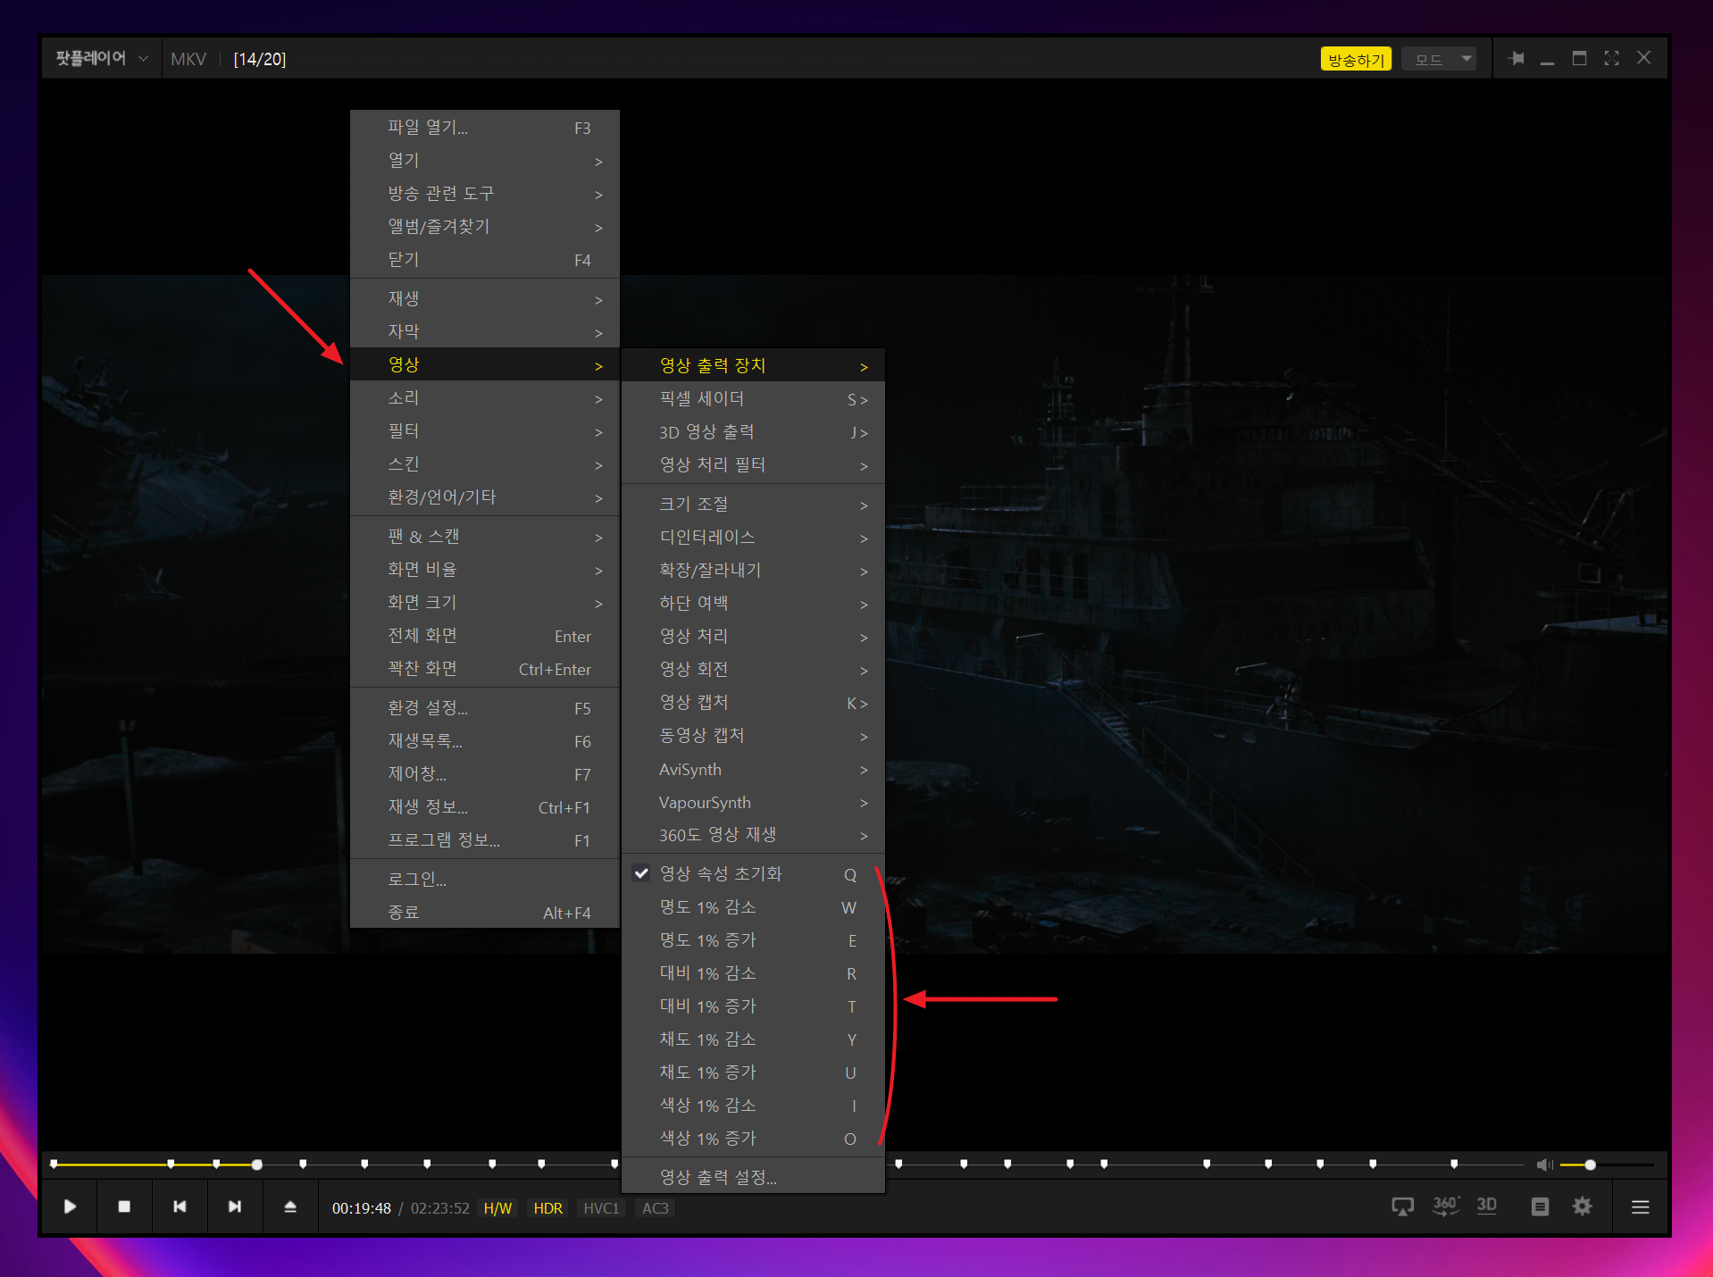
Task: Toggle 360 degree video mode icon
Action: coord(1445,1206)
